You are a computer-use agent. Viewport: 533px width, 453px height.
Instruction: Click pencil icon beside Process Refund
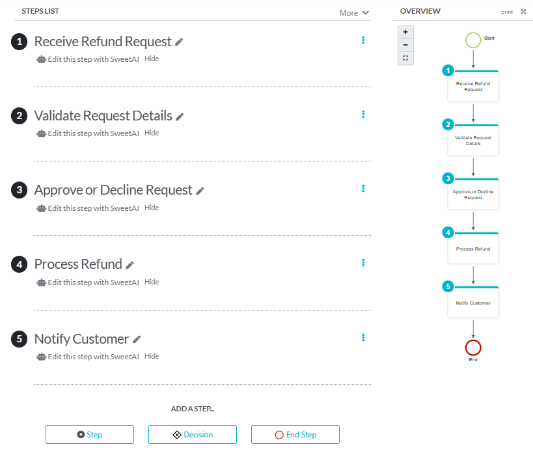[130, 265]
